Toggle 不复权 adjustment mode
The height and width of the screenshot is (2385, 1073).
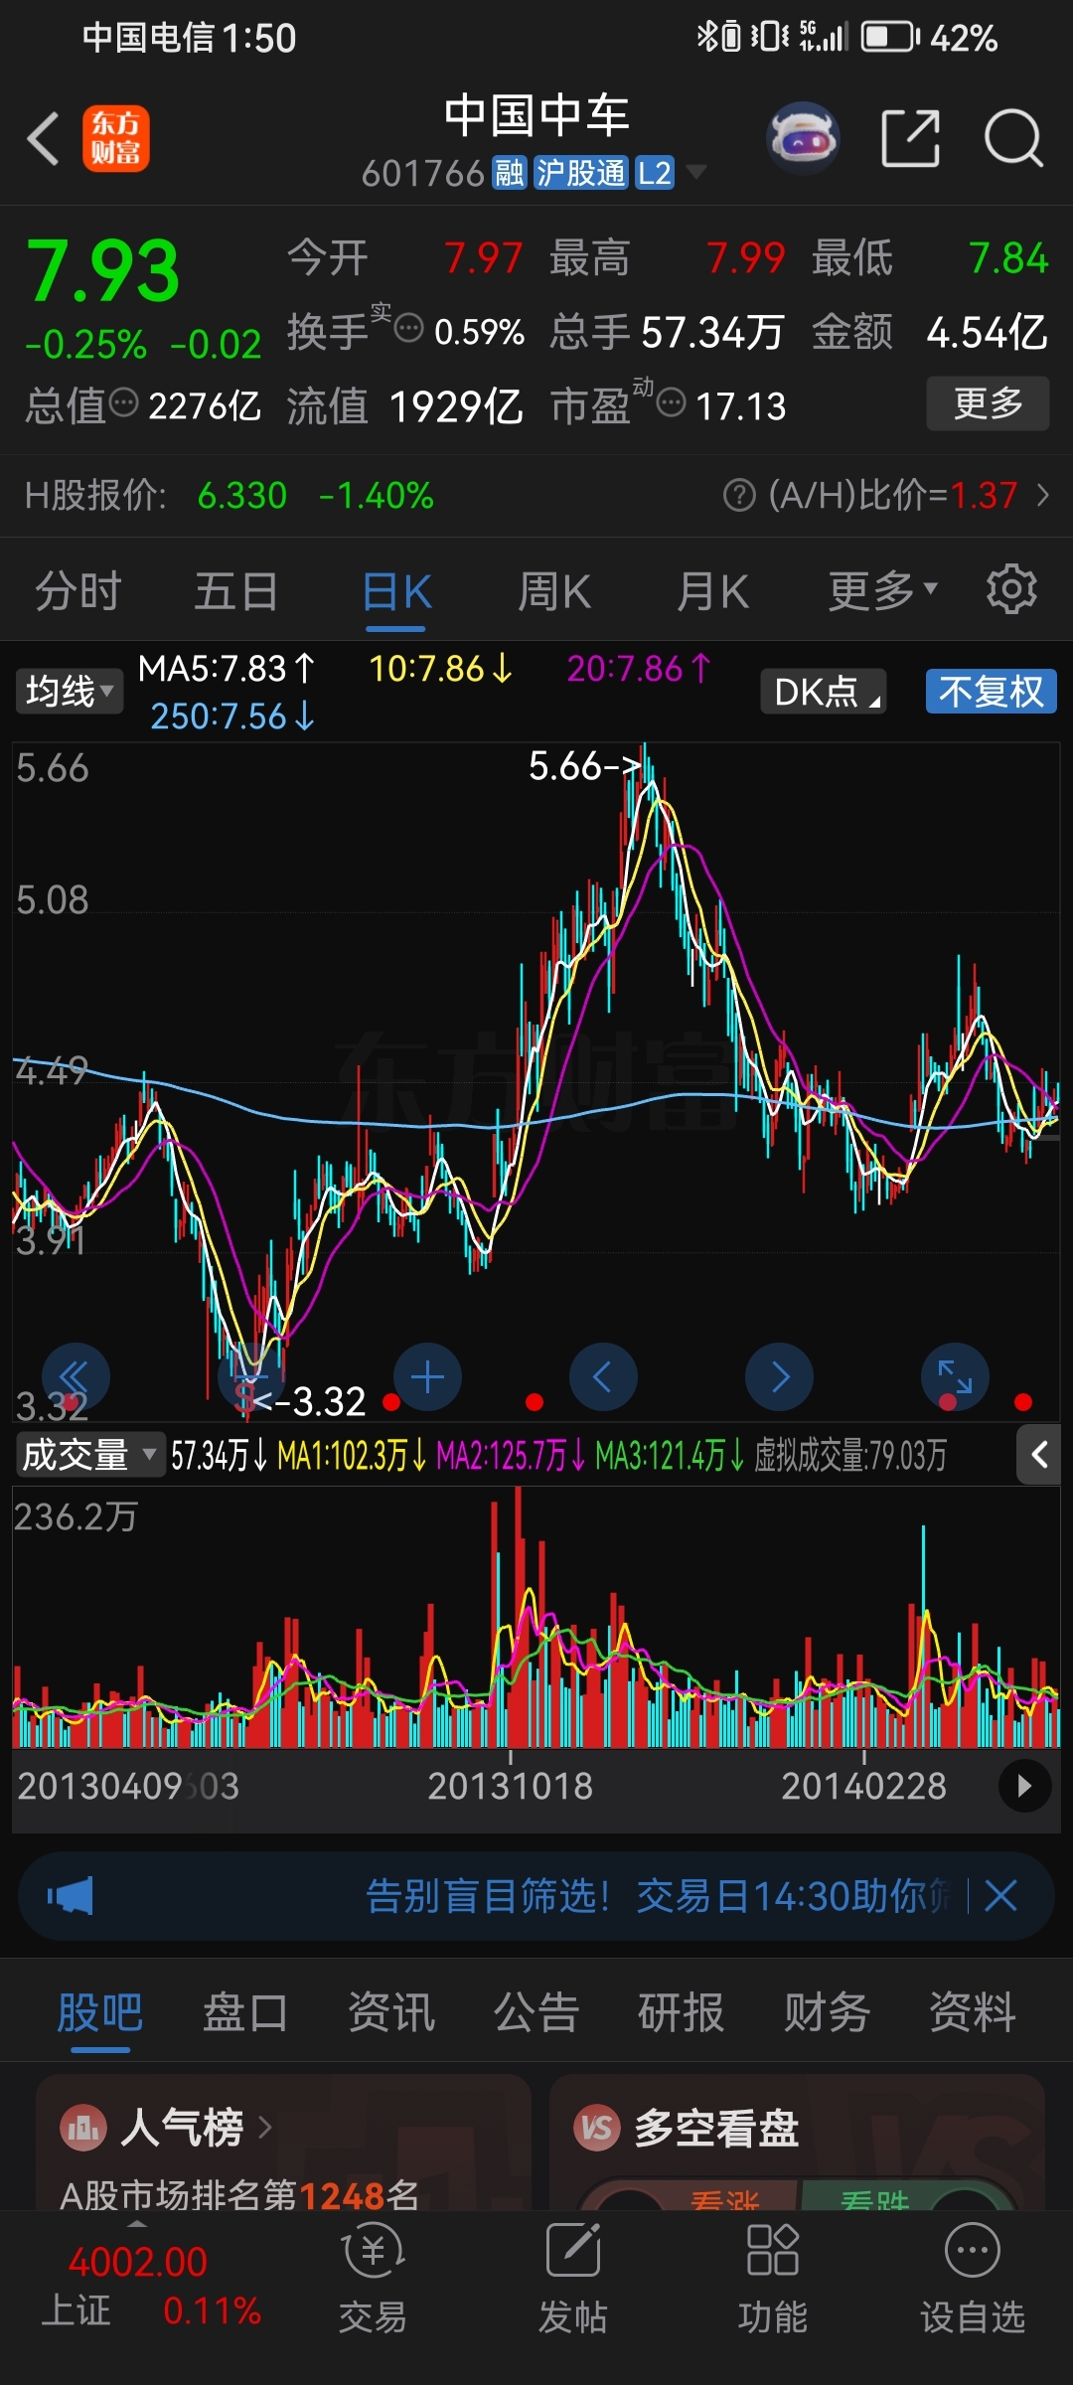[x=991, y=691]
